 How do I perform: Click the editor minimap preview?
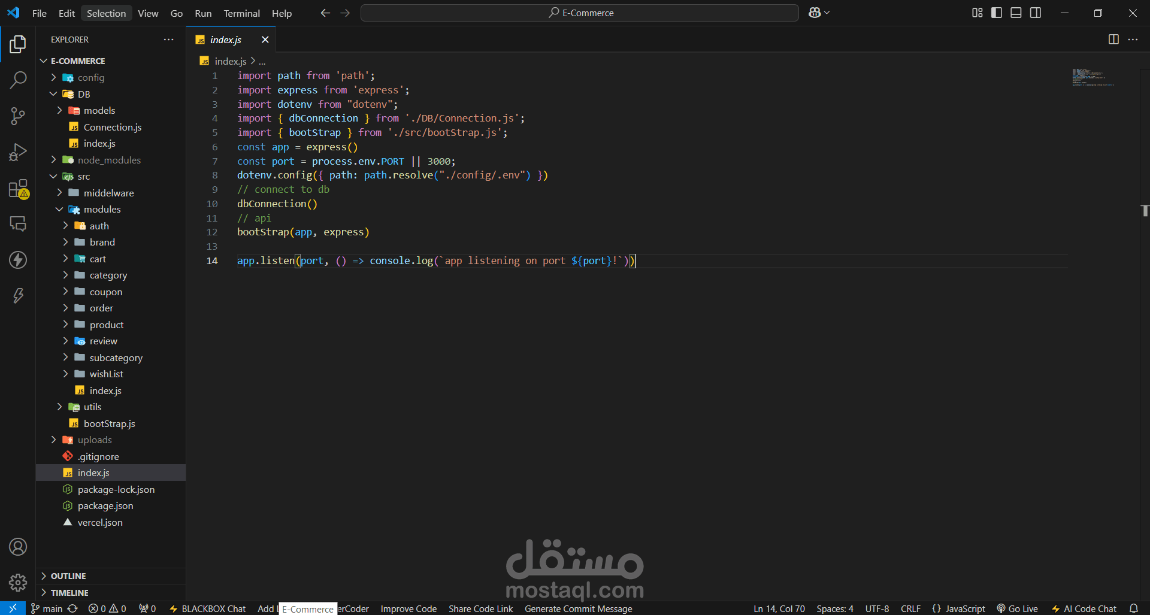pos(1093,77)
